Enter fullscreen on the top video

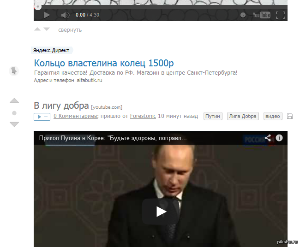pyautogui.click(x=281, y=15)
